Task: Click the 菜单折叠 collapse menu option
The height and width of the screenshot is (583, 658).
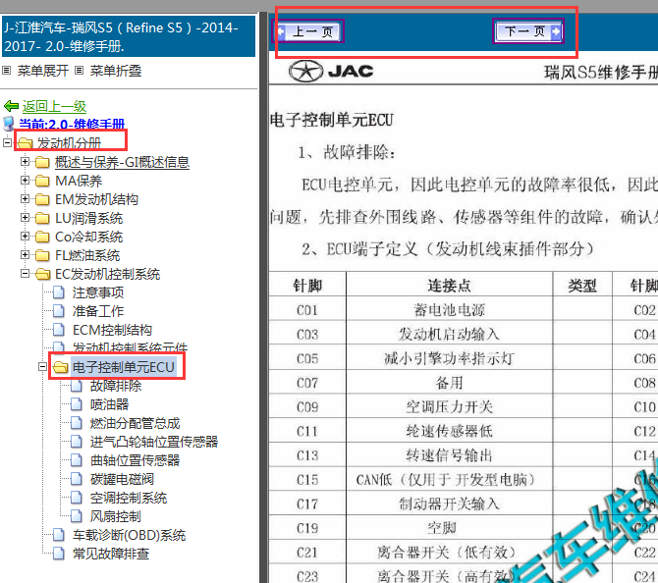Action: point(116,71)
